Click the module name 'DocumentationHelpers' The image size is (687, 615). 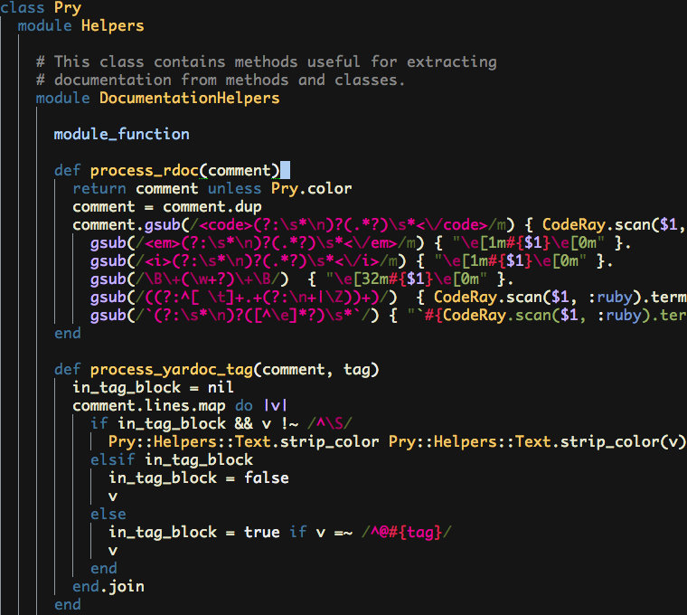pyautogui.click(x=189, y=99)
